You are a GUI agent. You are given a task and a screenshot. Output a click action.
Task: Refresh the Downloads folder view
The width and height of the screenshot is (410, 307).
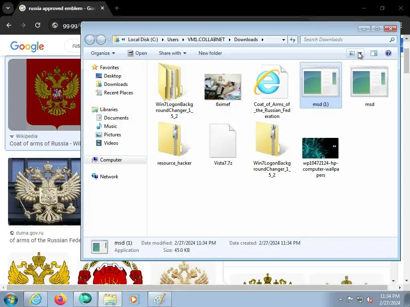tap(293, 40)
